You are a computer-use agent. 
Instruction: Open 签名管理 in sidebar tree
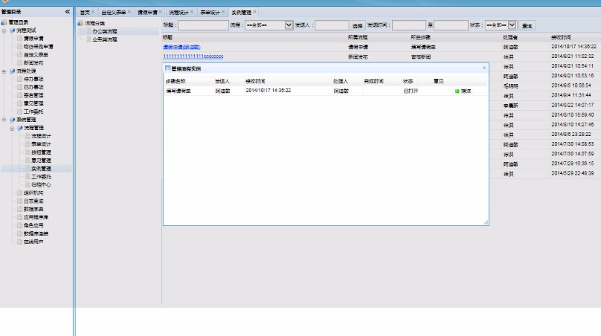click(33, 95)
